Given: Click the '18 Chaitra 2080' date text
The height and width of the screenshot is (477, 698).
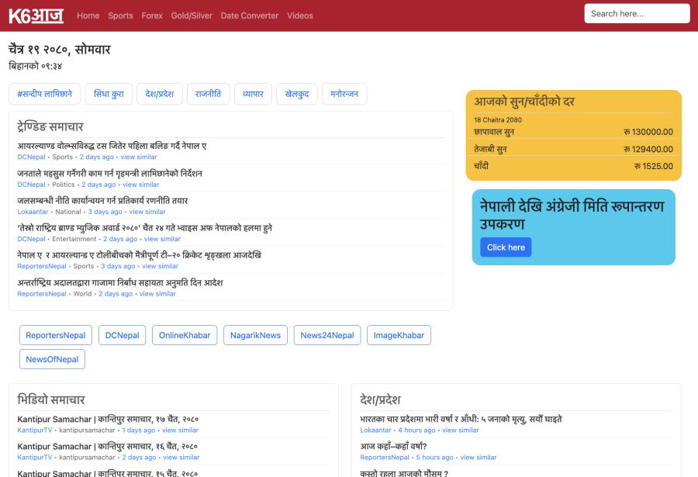Looking at the screenshot, I should pyautogui.click(x=498, y=119).
